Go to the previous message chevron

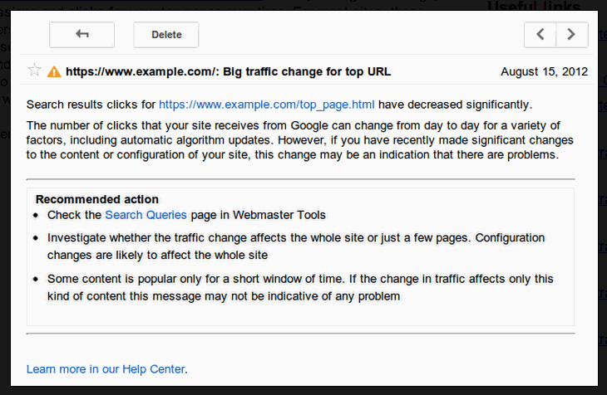pos(540,35)
